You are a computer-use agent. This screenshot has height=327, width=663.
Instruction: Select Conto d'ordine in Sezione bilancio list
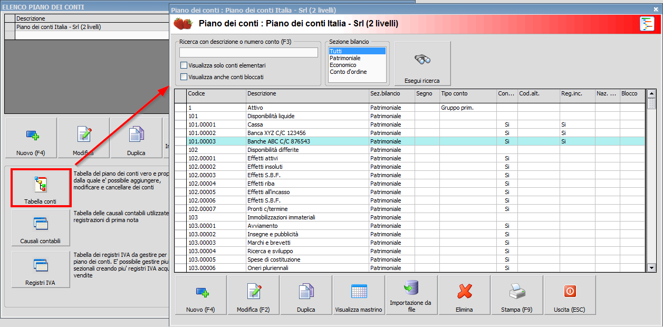click(x=358, y=72)
